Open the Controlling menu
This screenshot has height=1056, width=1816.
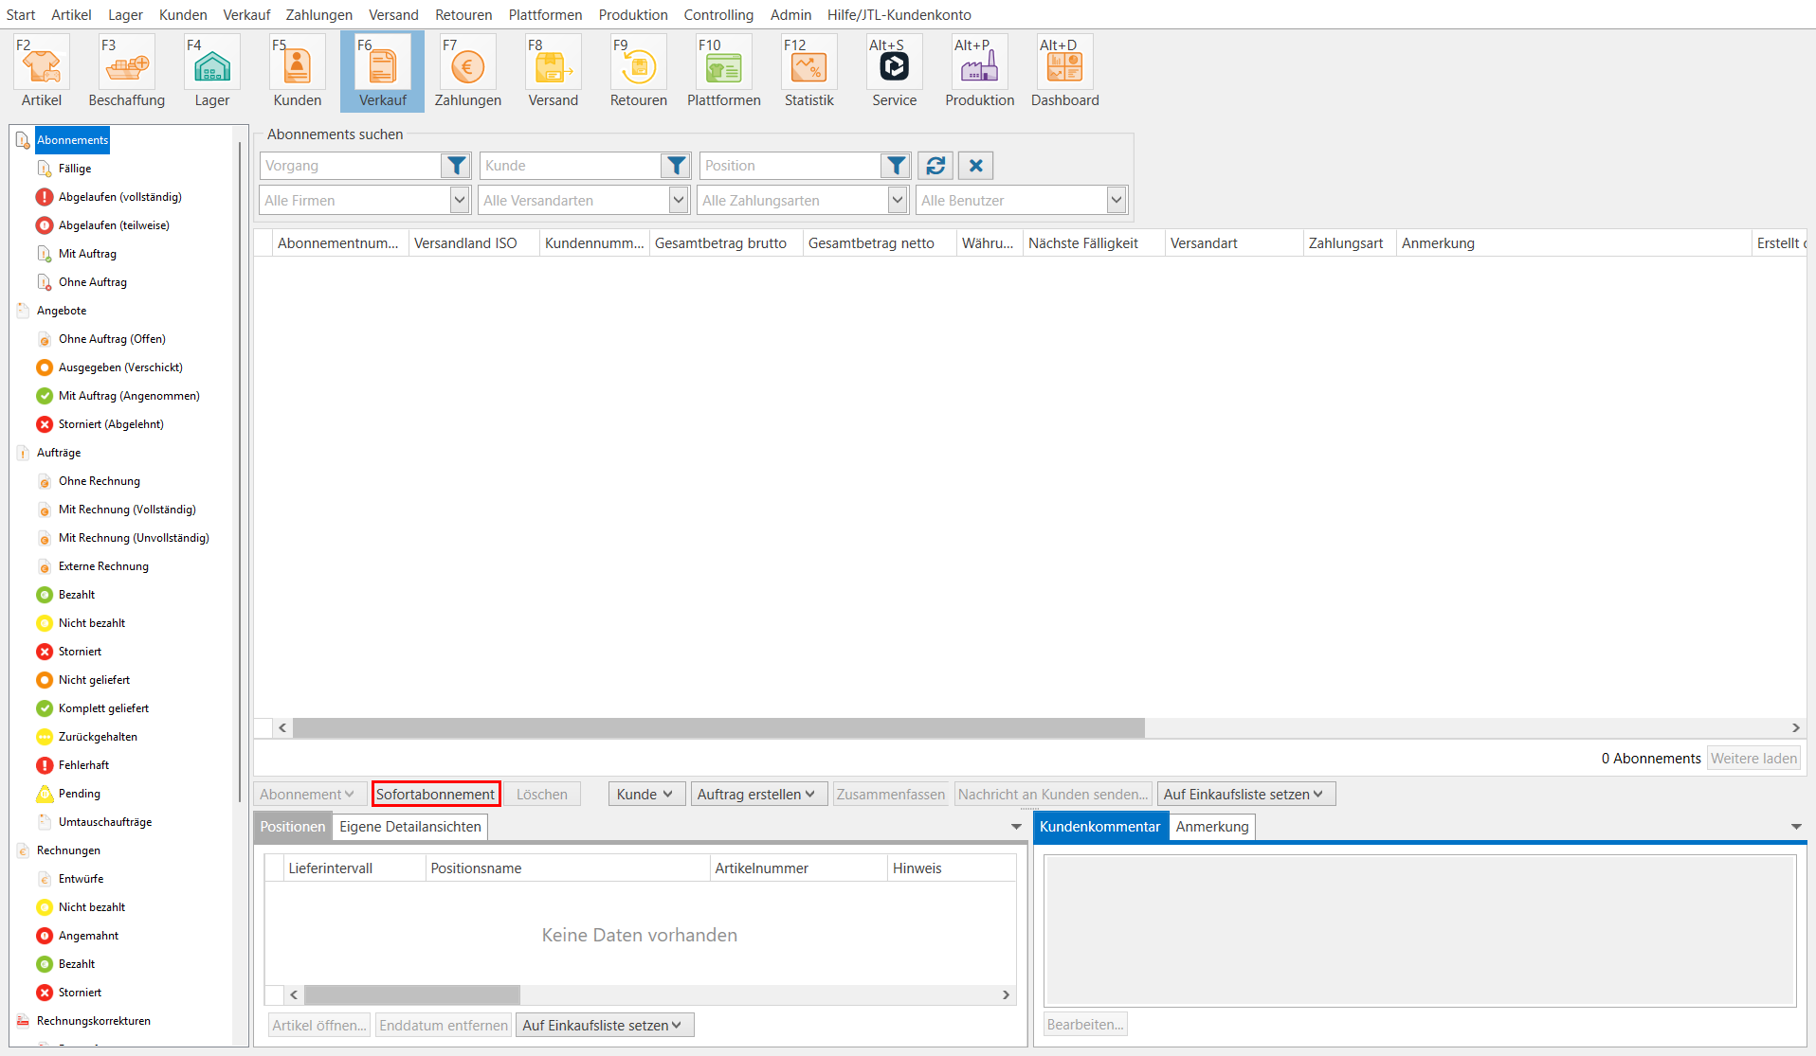[x=718, y=14]
